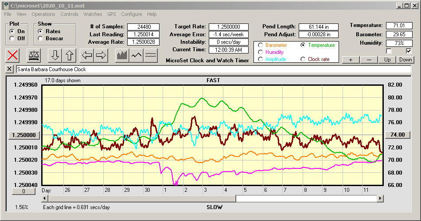The width and height of the screenshot is (421, 221).
Task: Click the right arrow toolbar icon
Action: (101, 55)
